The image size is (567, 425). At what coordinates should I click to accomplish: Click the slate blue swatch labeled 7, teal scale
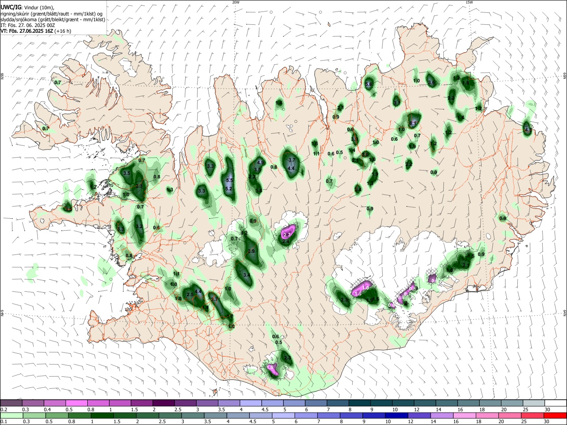337,403
